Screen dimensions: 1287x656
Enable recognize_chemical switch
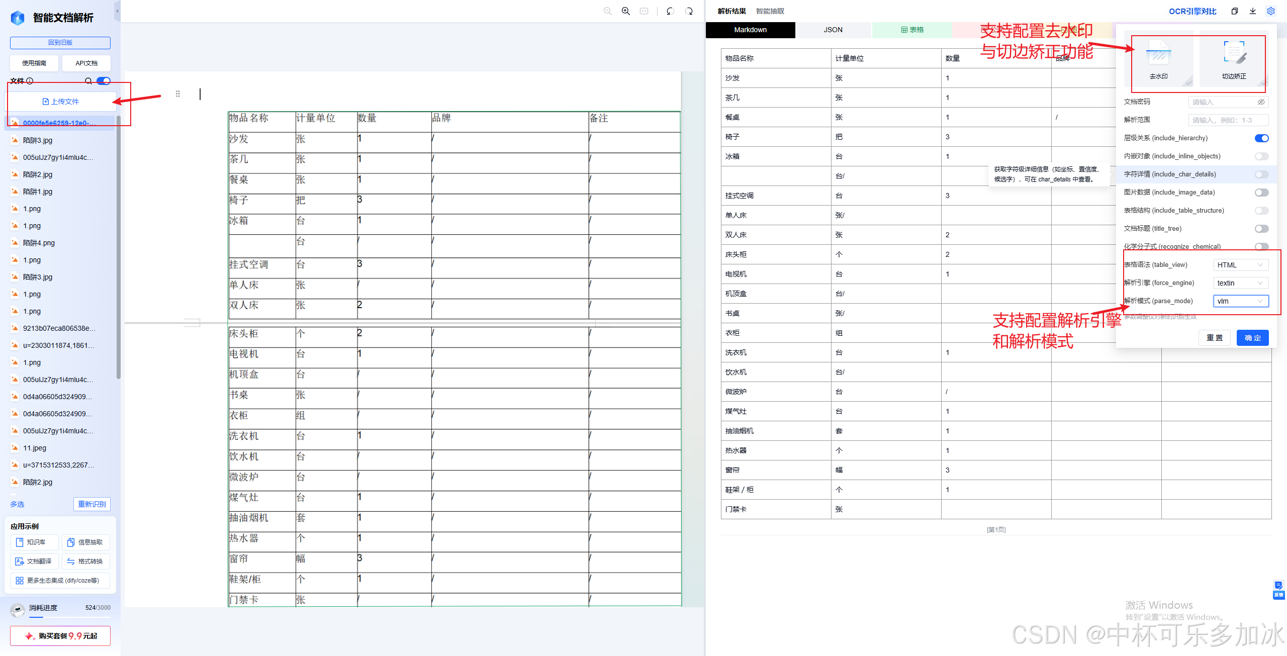tap(1261, 246)
